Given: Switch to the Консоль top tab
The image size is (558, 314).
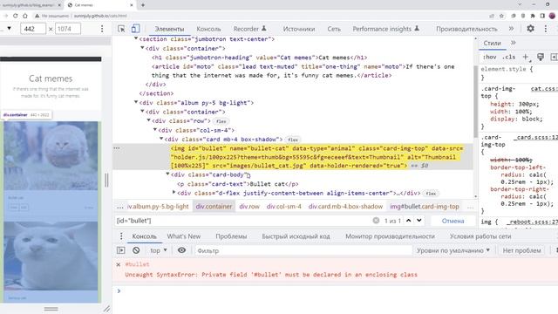Looking at the screenshot, I should (208, 29).
